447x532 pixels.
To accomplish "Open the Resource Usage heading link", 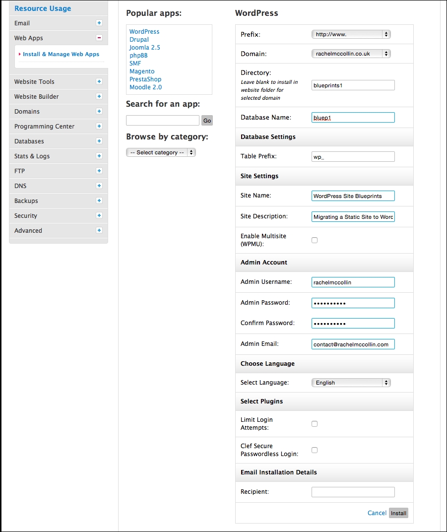I will 43,8.
